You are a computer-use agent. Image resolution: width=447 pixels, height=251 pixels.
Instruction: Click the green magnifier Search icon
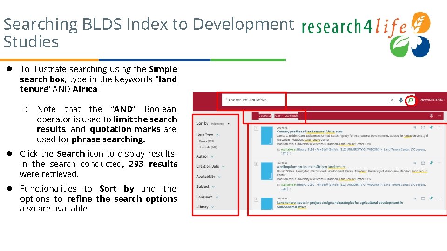tap(411, 100)
